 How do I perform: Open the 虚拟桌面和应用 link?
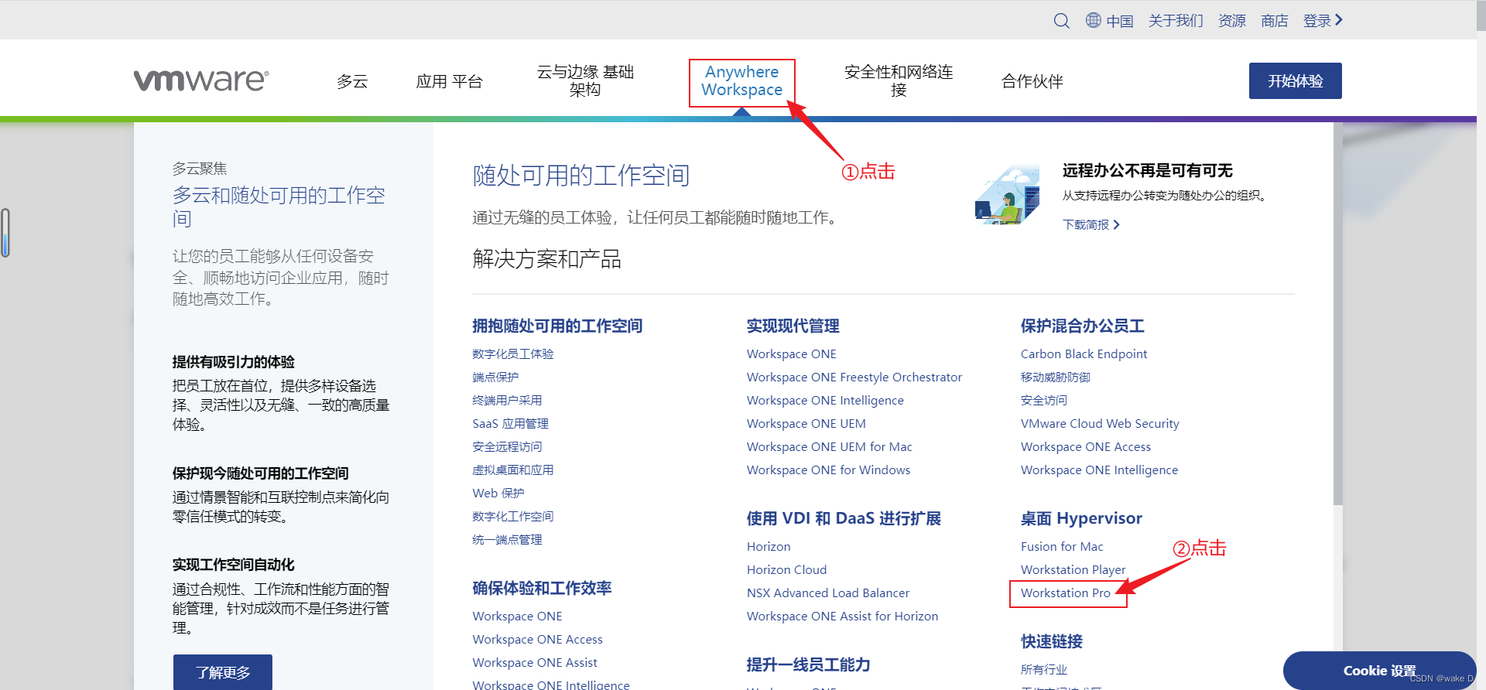tap(513, 470)
